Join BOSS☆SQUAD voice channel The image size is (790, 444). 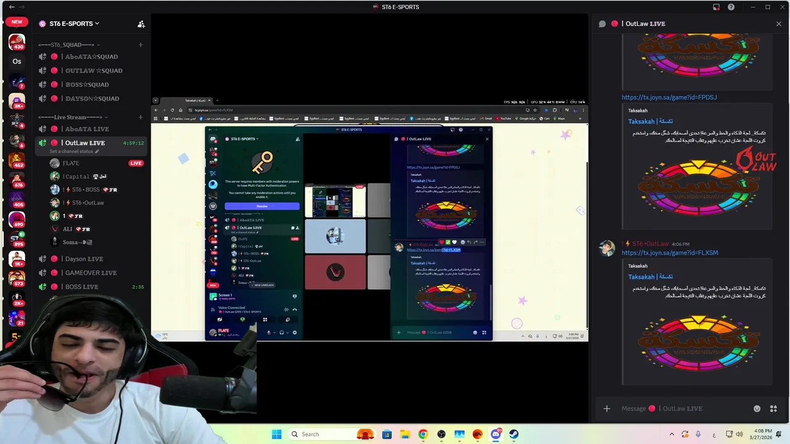[91, 84]
